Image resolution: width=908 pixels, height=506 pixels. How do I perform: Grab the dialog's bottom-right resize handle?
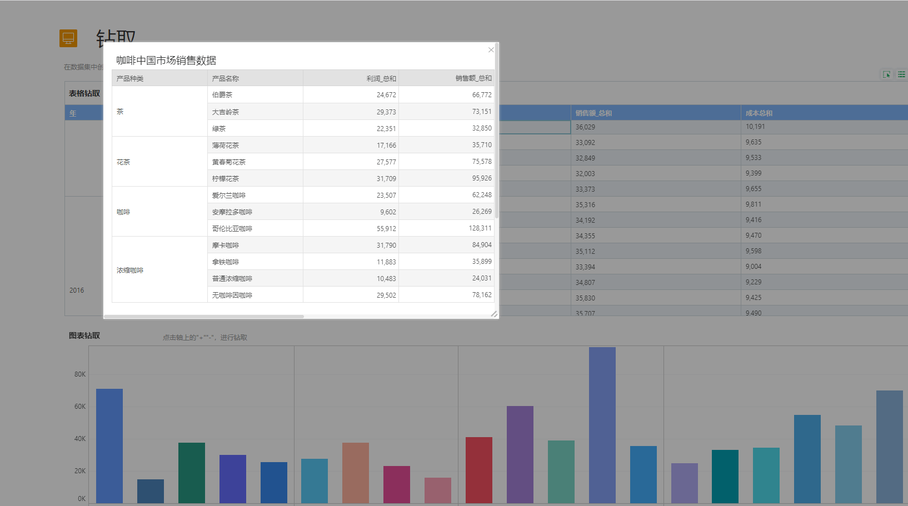pos(493,314)
